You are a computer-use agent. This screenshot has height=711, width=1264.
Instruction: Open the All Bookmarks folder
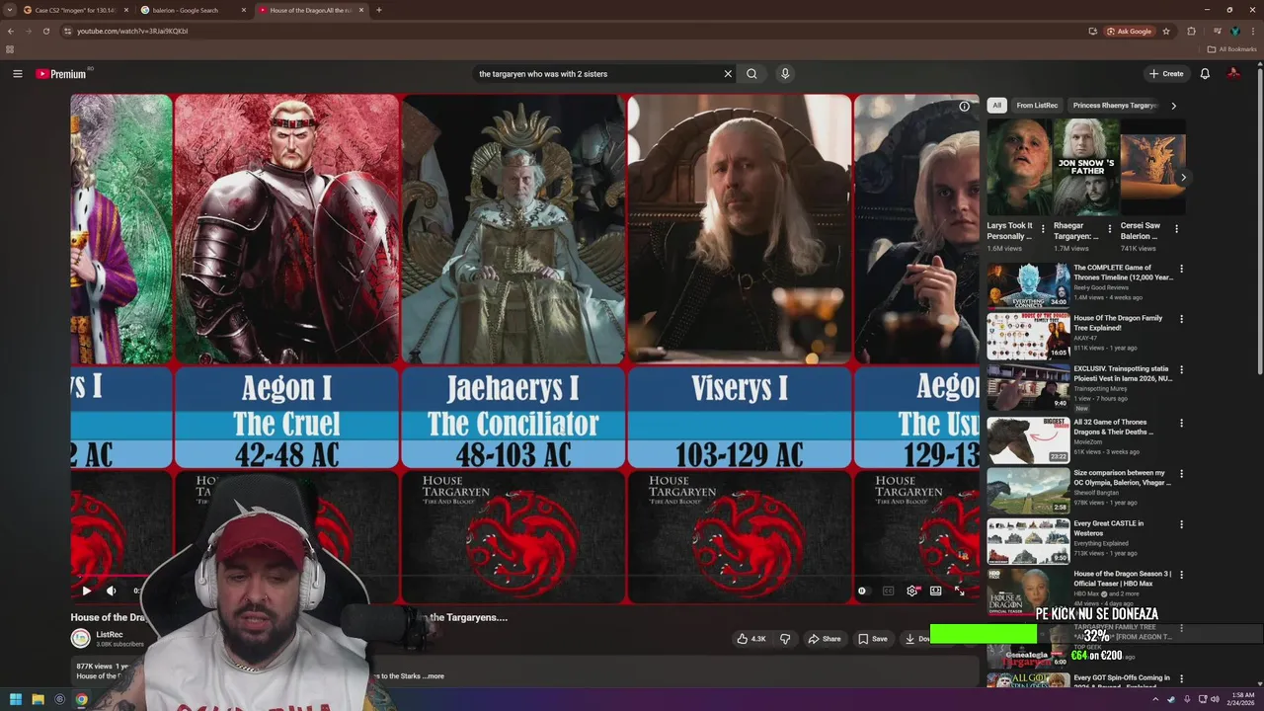click(x=1232, y=49)
